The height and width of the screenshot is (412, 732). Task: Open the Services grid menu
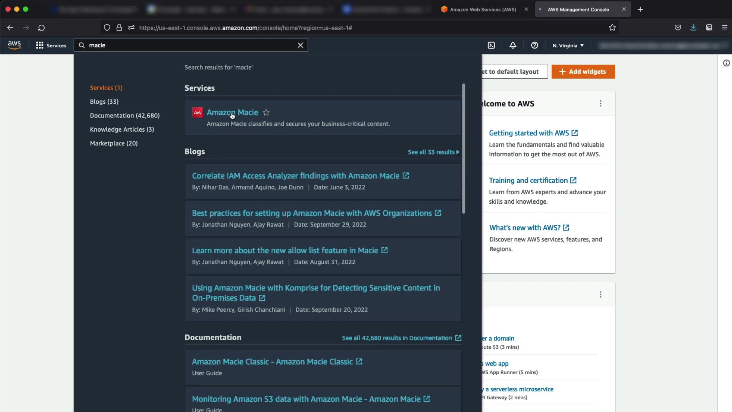(51, 45)
